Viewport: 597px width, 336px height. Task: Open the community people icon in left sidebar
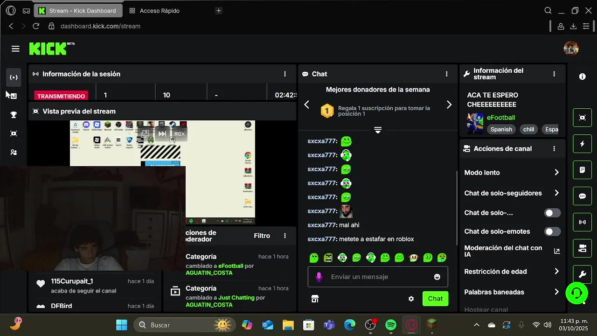14,152
